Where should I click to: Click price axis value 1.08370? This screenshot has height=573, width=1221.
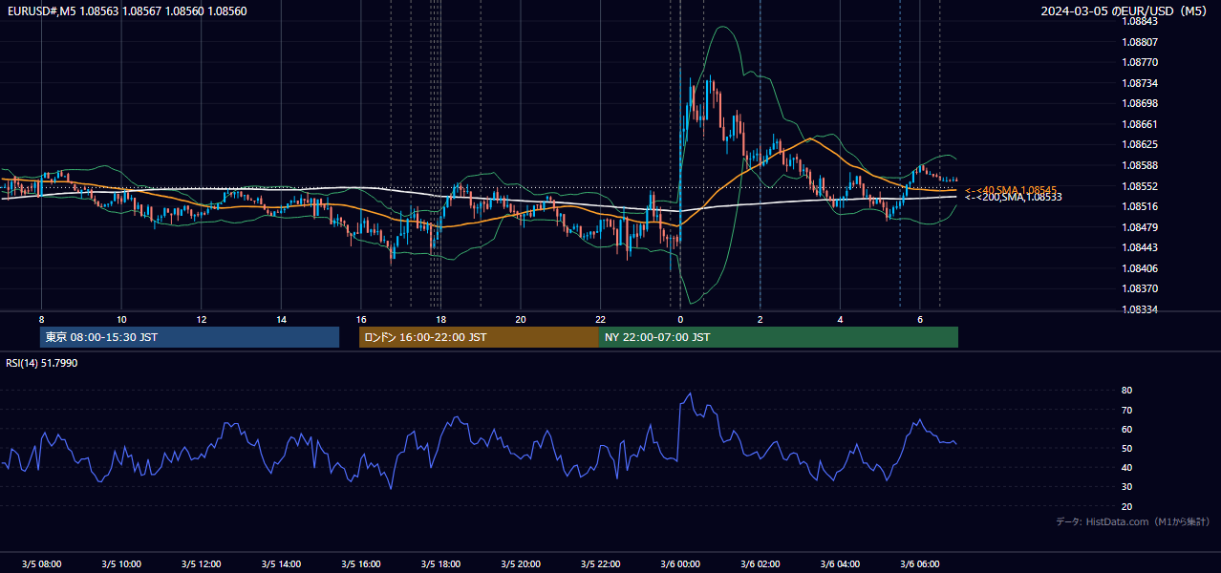point(1140,288)
